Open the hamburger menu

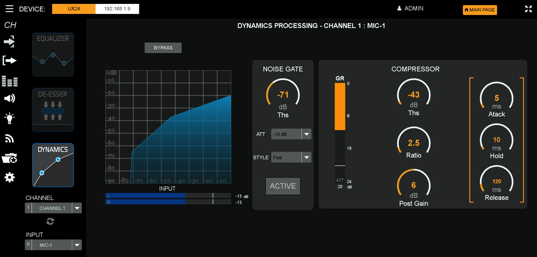[9, 9]
